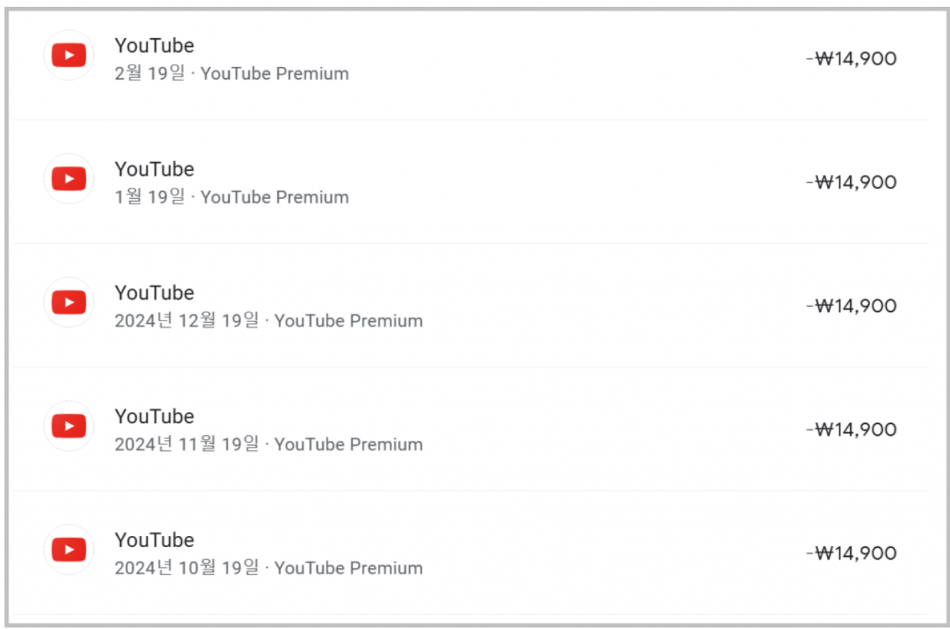Open the 2024년 10월 19일 transaction details
Viewport: 950px width, 629px height.
pyautogui.click(x=470, y=552)
